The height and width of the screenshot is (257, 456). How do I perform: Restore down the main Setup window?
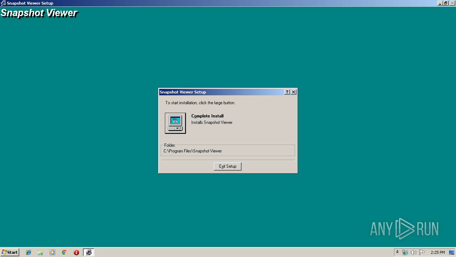click(446, 3)
